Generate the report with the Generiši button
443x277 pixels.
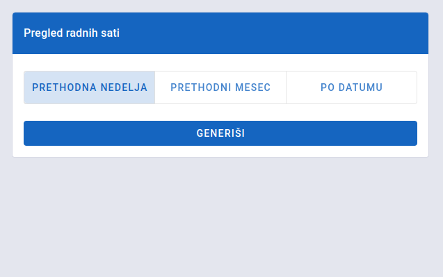[x=220, y=133]
